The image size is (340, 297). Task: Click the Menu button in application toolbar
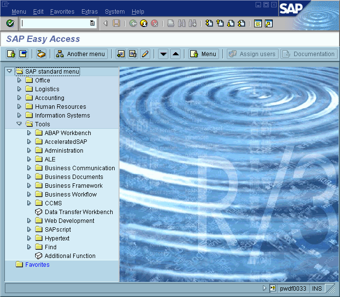tap(203, 54)
